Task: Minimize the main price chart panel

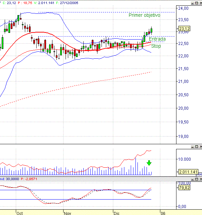Action: click(193, 3)
